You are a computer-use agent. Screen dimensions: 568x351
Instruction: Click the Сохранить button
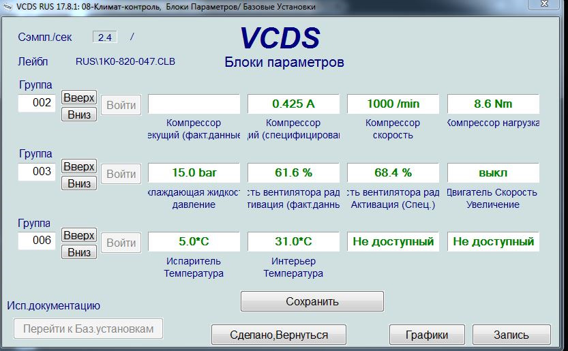(312, 301)
